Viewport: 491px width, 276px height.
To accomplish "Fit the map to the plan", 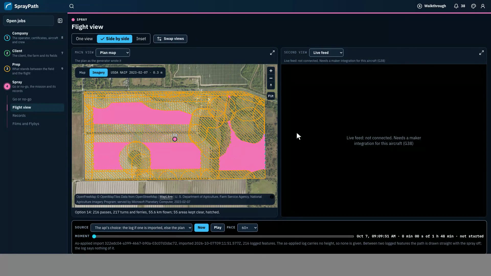I will 271,96.
